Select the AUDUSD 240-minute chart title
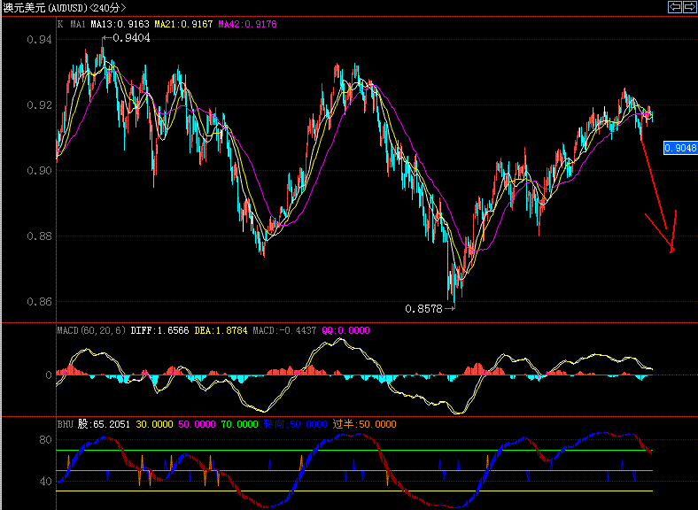 pyautogui.click(x=65, y=8)
